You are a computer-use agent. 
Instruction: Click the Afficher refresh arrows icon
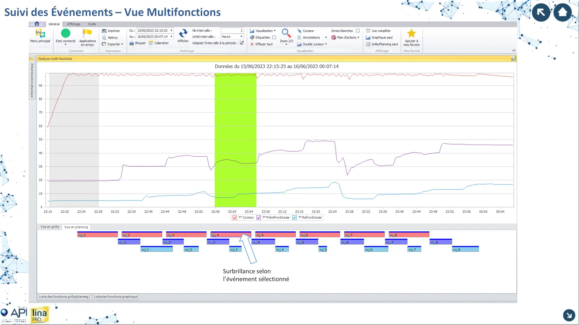183,33
